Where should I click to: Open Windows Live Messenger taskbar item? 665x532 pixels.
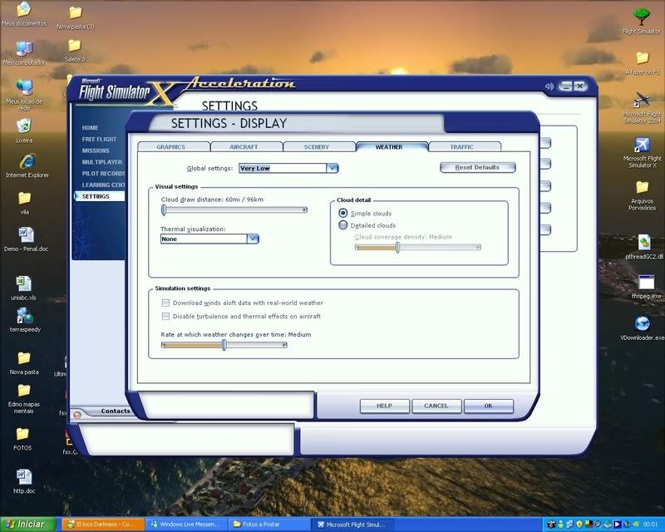tap(186, 525)
